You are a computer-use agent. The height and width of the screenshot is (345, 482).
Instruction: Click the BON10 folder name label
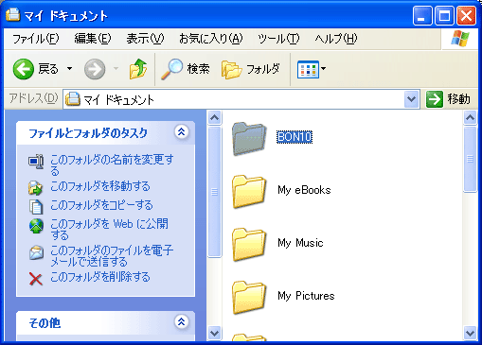pyautogui.click(x=295, y=137)
